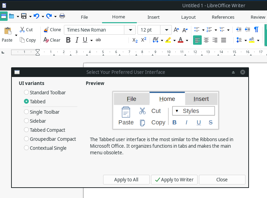Click Decrease Indent icon

pyautogui.click(x=248, y=29)
